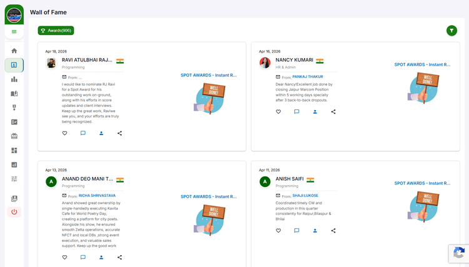This screenshot has width=469, height=267.
Task: Open the bar chart sidebar icon
Action: [14, 79]
